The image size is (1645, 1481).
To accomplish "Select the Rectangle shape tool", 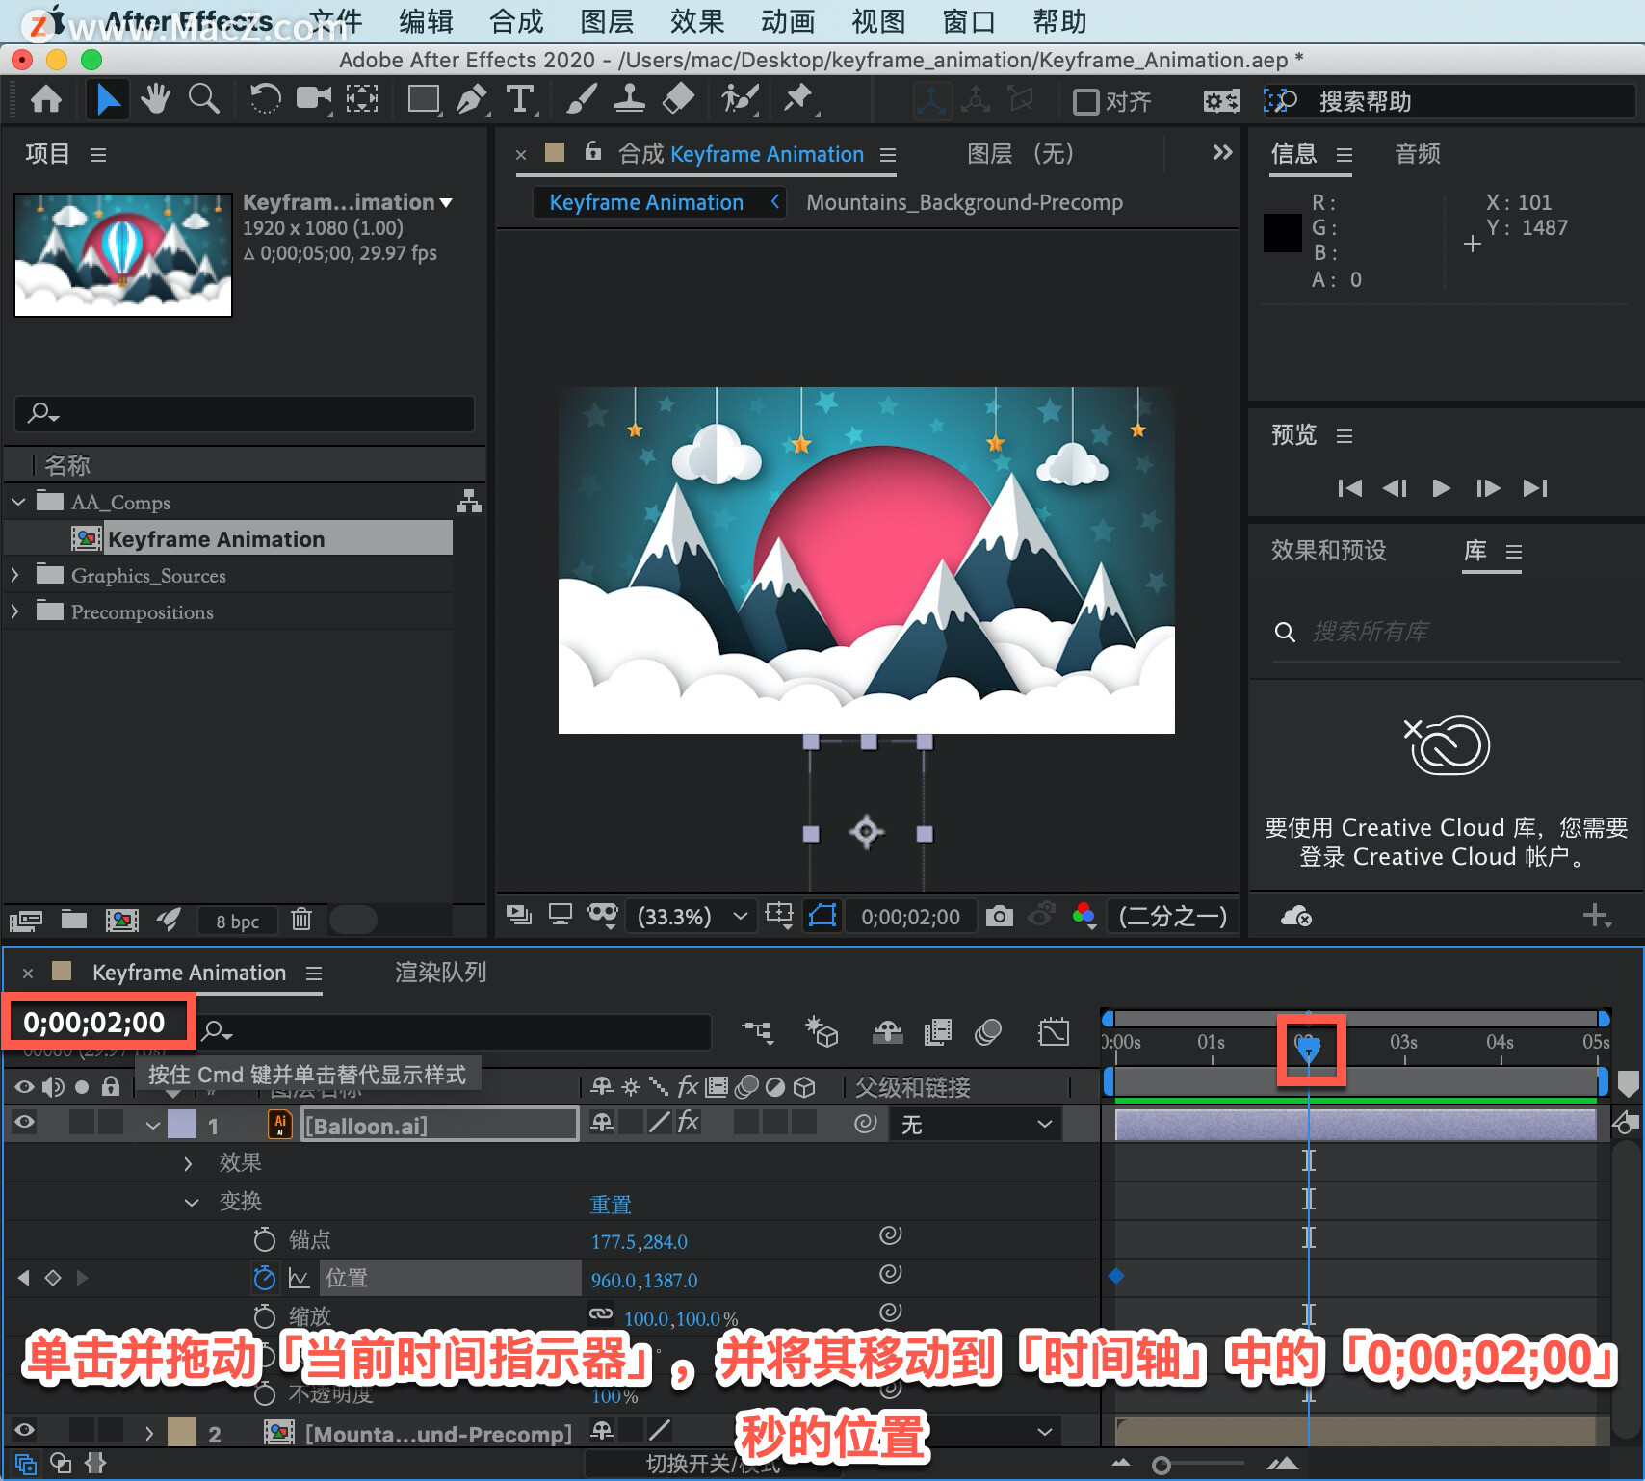I will pos(424,99).
